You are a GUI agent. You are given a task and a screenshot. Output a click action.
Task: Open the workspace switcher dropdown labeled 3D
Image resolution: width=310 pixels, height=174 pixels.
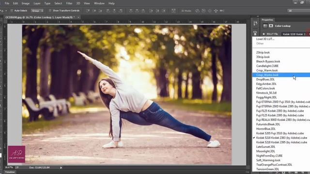(x=298, y=11)
